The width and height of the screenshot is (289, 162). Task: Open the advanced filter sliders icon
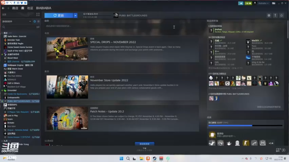coord(38,27)
